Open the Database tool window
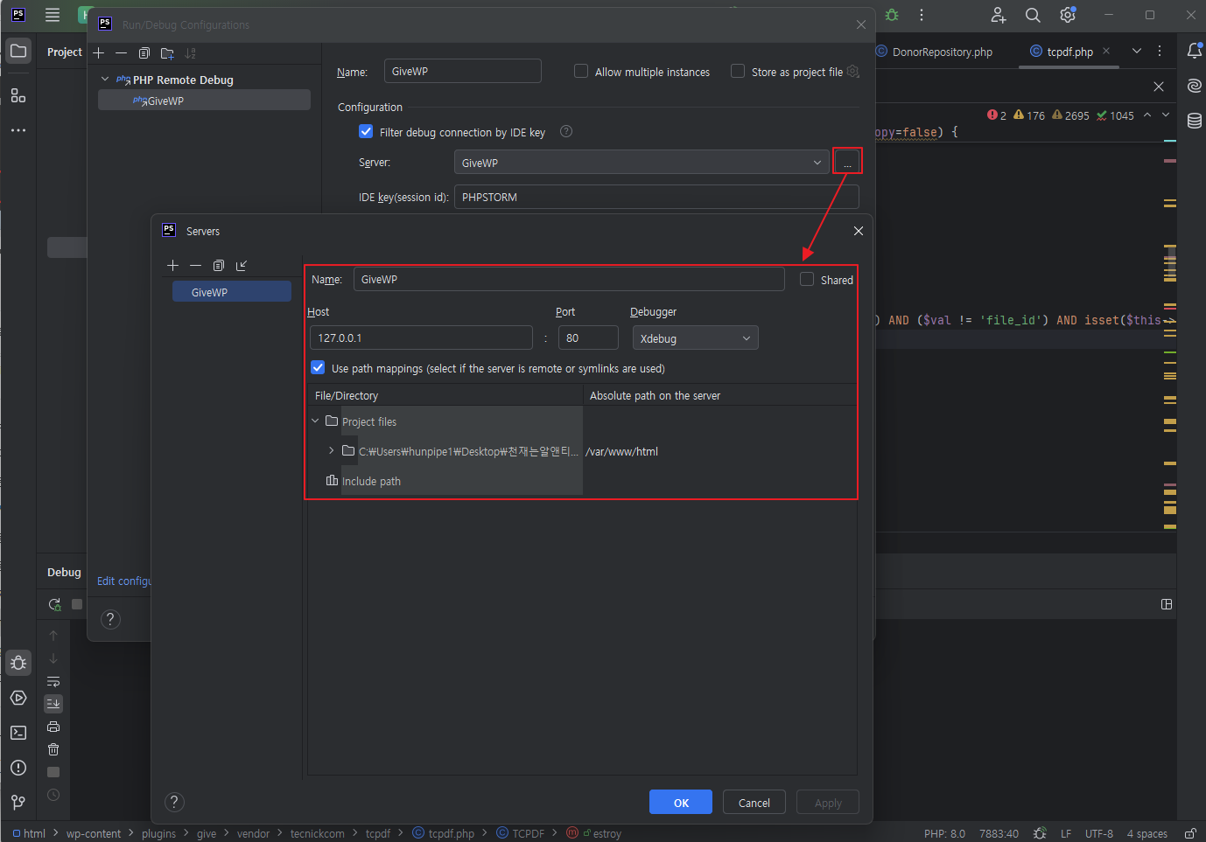 pos(1195,121)
